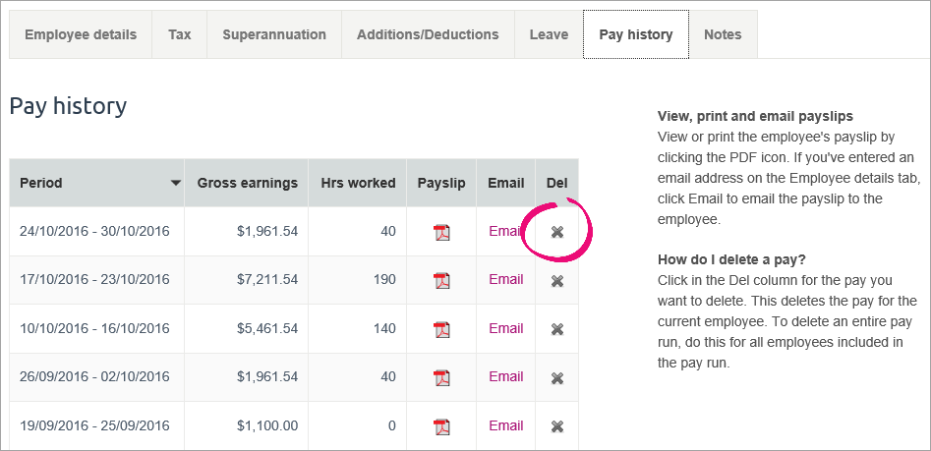Image resolution: width=931 pixels, height=451 pixels.
Task: Open PDF payslip for 17/10/2016 - 23/10/2016
Action: 441,281
